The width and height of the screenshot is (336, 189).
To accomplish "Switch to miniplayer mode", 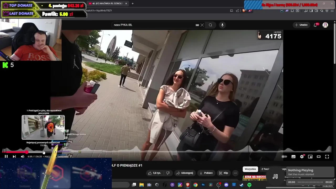I will [310, 157].
